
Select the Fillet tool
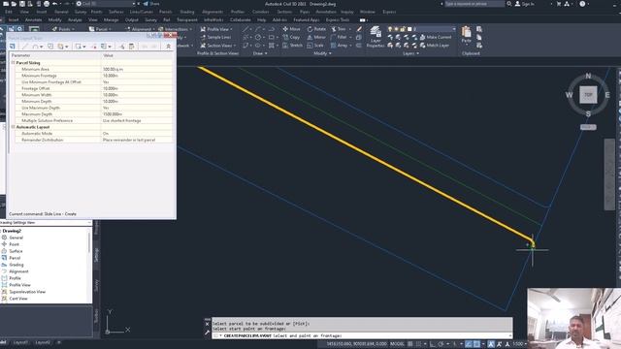tap(339, 37)
